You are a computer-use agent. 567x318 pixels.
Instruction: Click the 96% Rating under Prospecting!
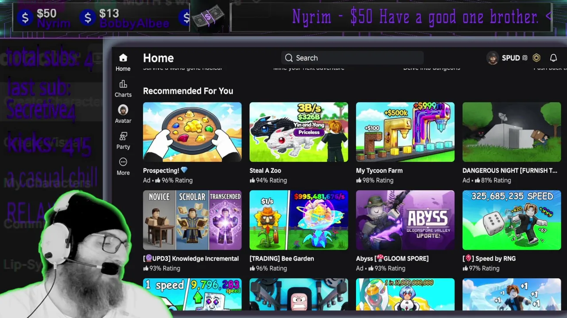point(174,180)
